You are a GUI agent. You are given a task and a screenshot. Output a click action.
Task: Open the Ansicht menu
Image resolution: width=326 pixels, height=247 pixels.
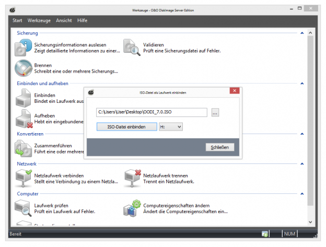(x=64, y=20)
